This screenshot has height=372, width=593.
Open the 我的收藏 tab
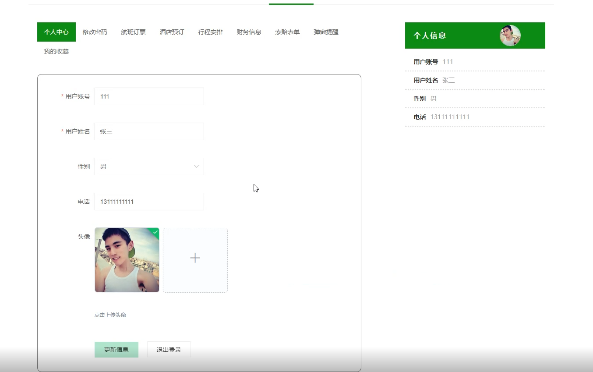(55, 51)
